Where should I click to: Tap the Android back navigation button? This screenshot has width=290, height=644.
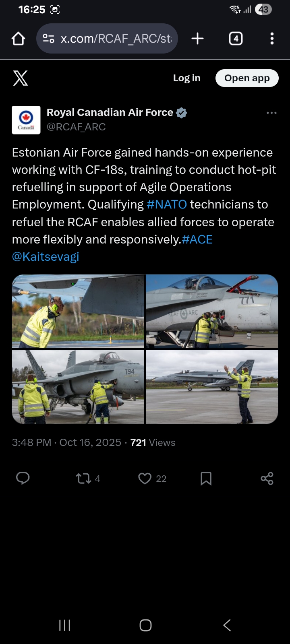[227, 625]
